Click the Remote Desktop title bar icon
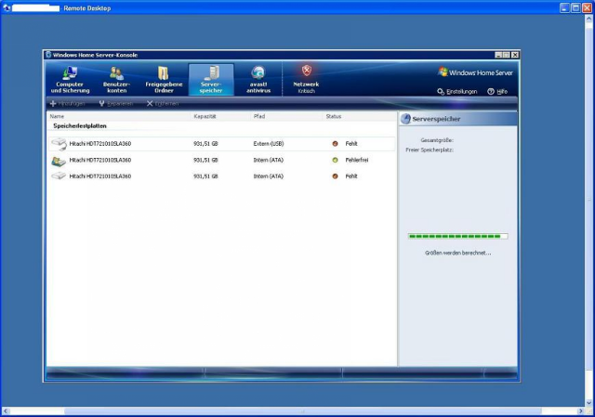Image resolution: width=595 pixels, height=417 pixels. (7, 7)
